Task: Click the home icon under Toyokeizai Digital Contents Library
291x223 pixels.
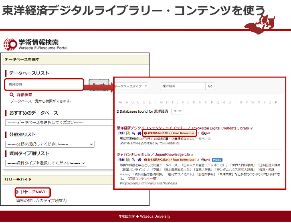Action: (x=139, y=133)
